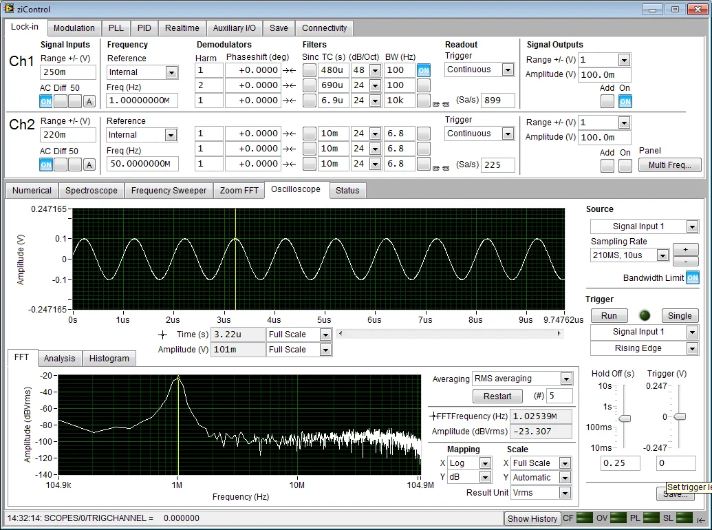Toggle Ch1 Signal Output Add button
712x530 pixels.
(607, 101)
